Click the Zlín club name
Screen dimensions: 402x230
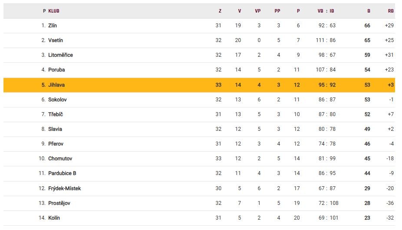(x=53, y=26)
